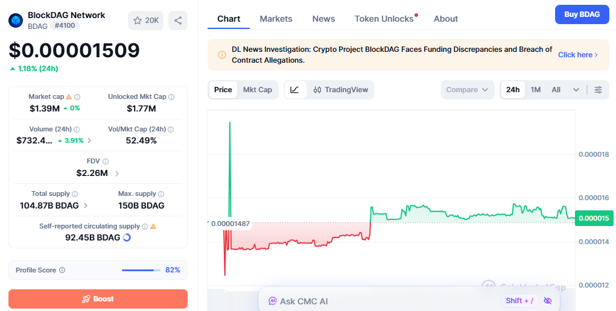Click the $0.00001509 price text
This screenshot has height=311, width=616.
pyautogui.click(x=74, y=50)
